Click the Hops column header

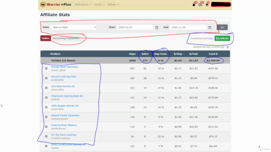click(132, 54)
